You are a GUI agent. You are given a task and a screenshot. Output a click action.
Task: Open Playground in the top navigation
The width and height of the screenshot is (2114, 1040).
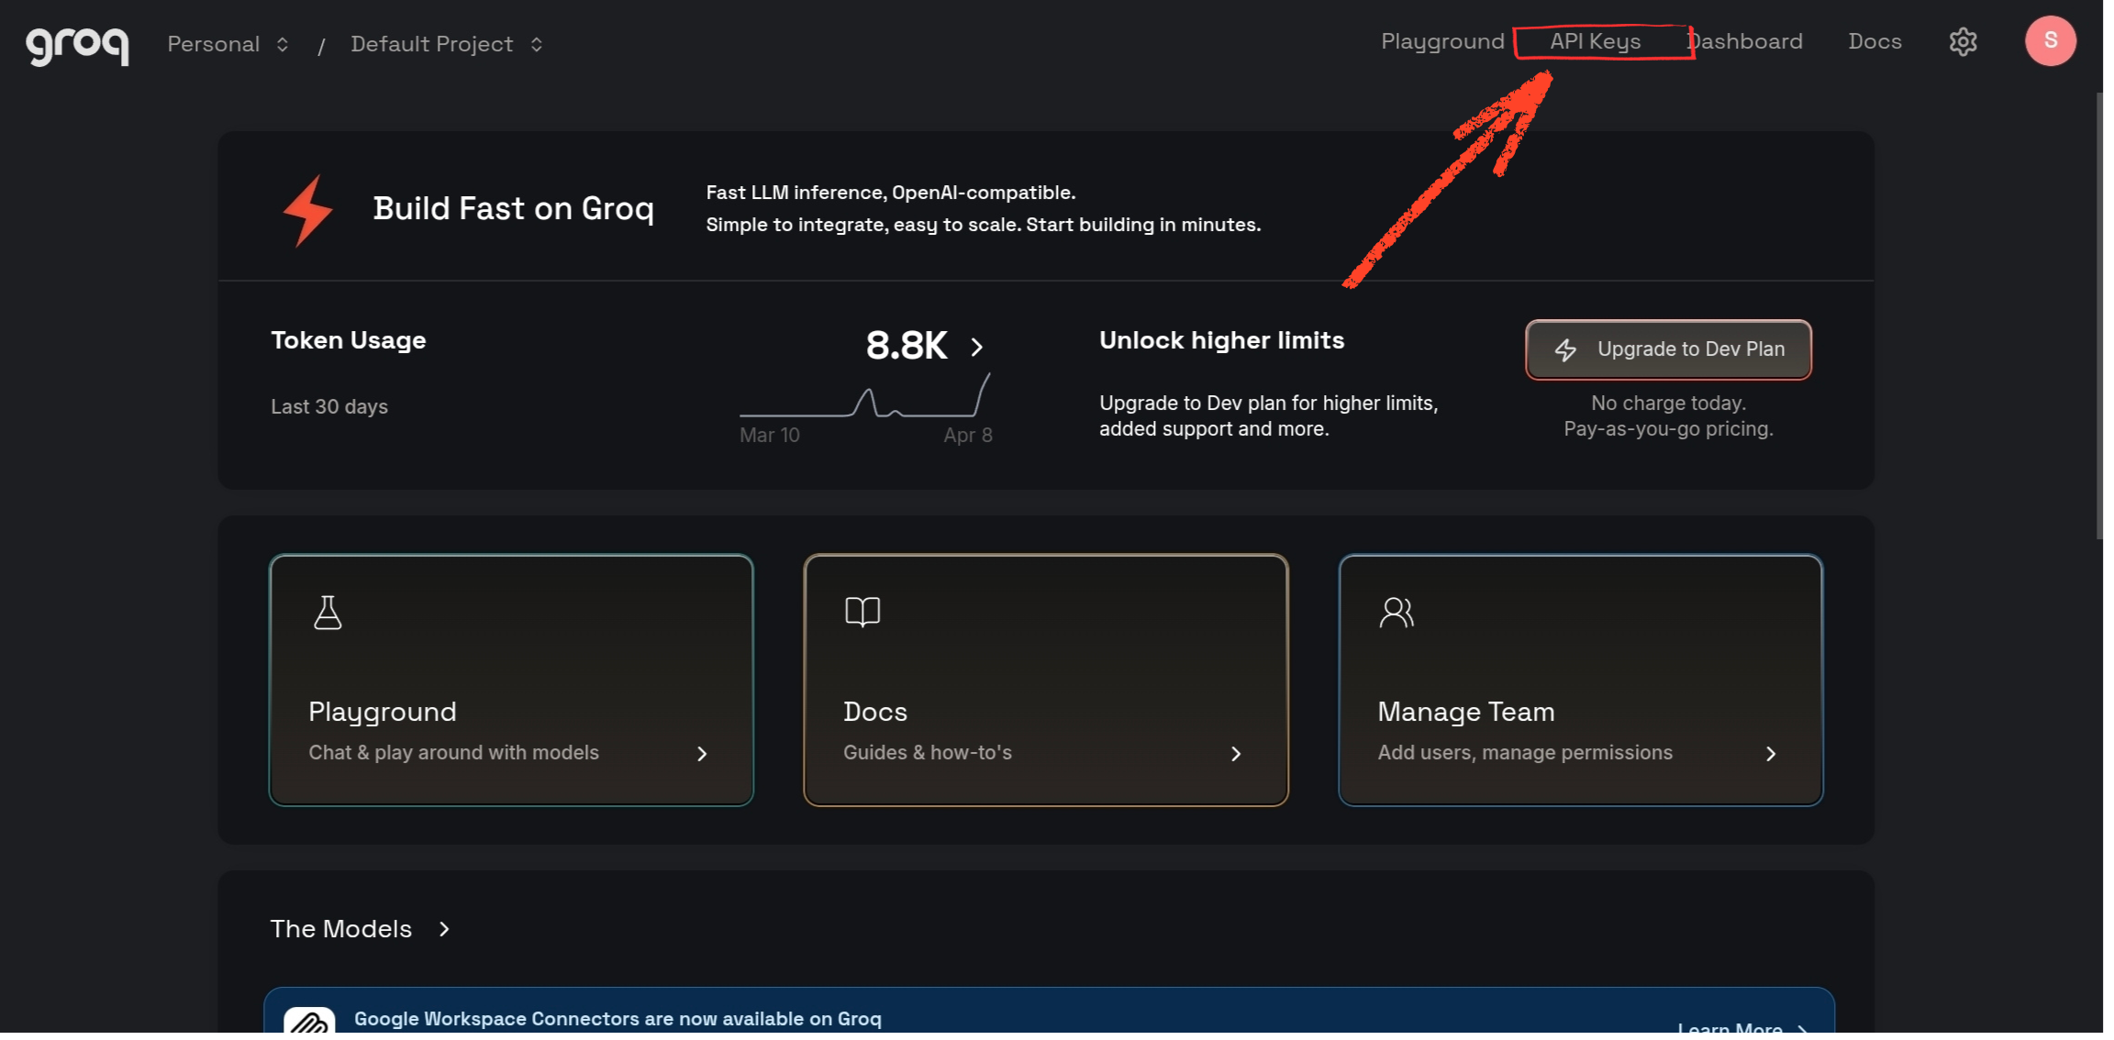pos(1442,42)
